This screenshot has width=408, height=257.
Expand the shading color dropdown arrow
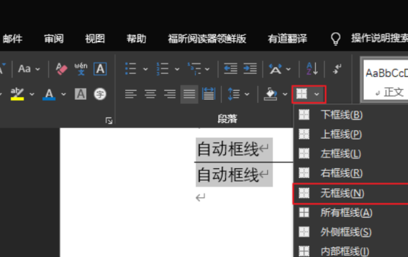pyautogui.click(x=285, y=94)
